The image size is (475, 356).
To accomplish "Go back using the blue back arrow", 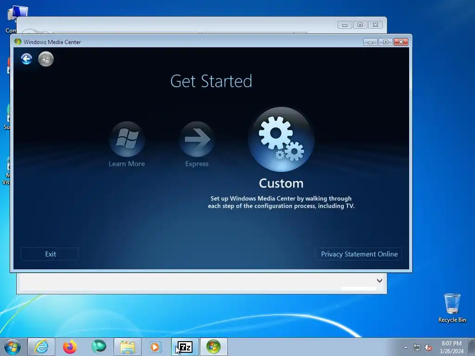I will 26,59.
